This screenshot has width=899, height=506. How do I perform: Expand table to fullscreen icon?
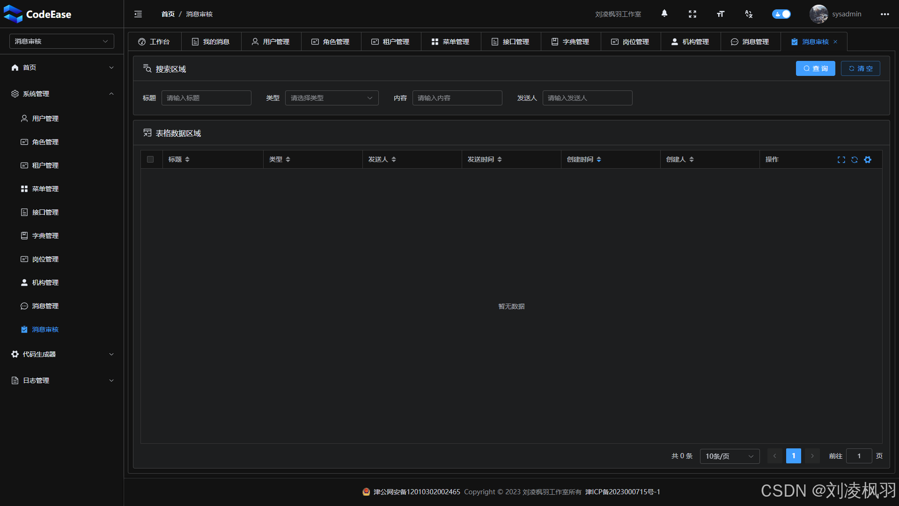(x=841, y=160)
